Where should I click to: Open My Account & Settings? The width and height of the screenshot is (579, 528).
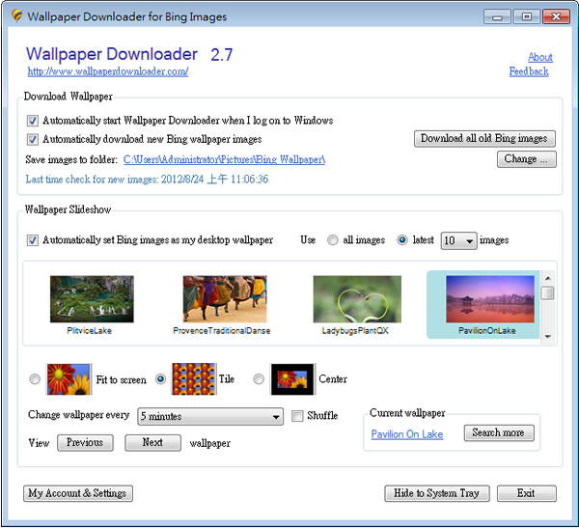point(78,493)
